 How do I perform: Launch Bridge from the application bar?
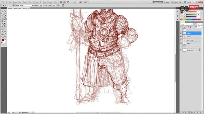coord(61,2)
